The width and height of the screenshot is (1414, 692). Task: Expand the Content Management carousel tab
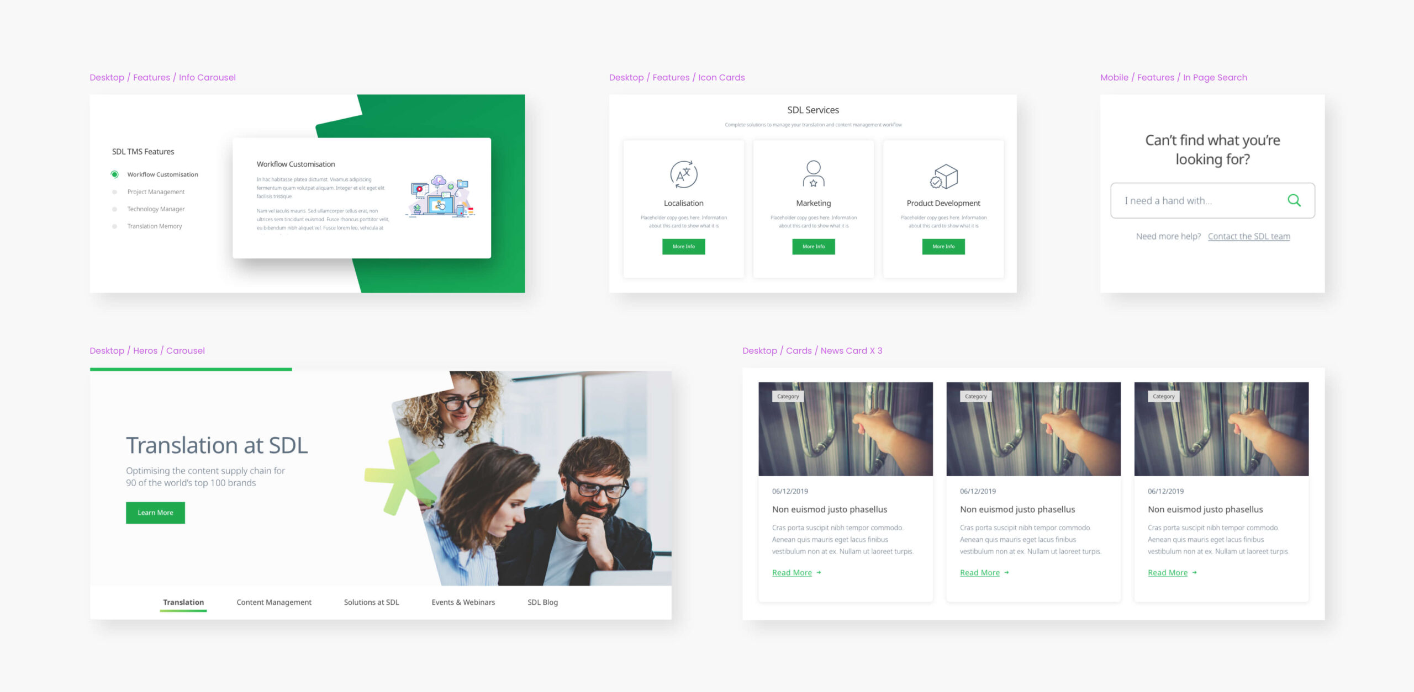coord(273,602)
